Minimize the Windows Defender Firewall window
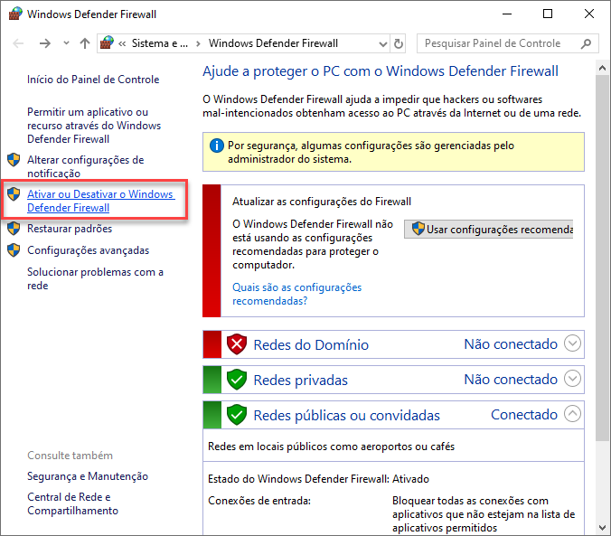611x536 pixels. click(507, 14)
